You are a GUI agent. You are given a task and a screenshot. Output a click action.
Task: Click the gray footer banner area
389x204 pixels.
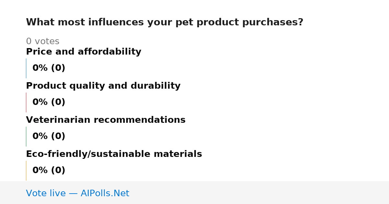(x=194, y=193)
